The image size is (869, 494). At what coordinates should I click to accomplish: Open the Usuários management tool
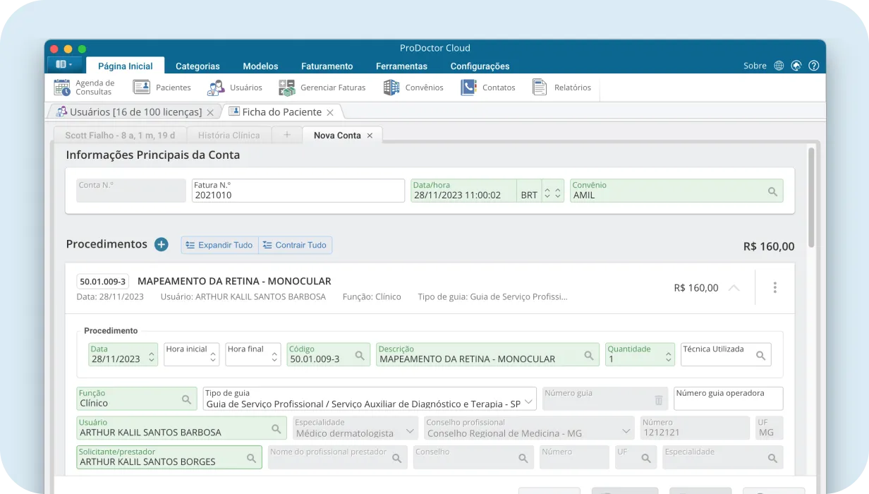click(215, 87)
